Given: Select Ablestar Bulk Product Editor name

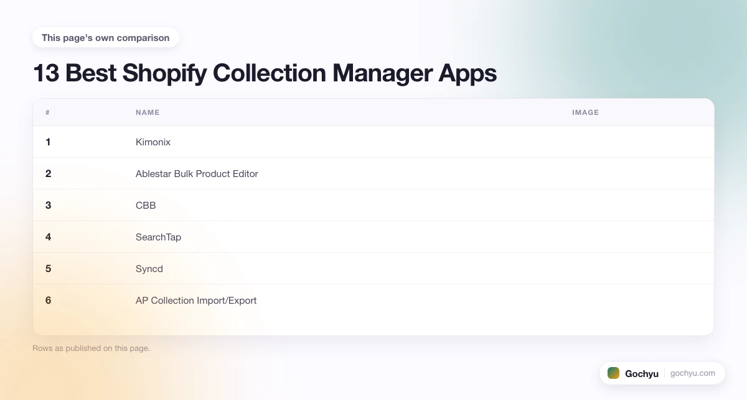Looking at the screenshot, I should pos(197,174).
